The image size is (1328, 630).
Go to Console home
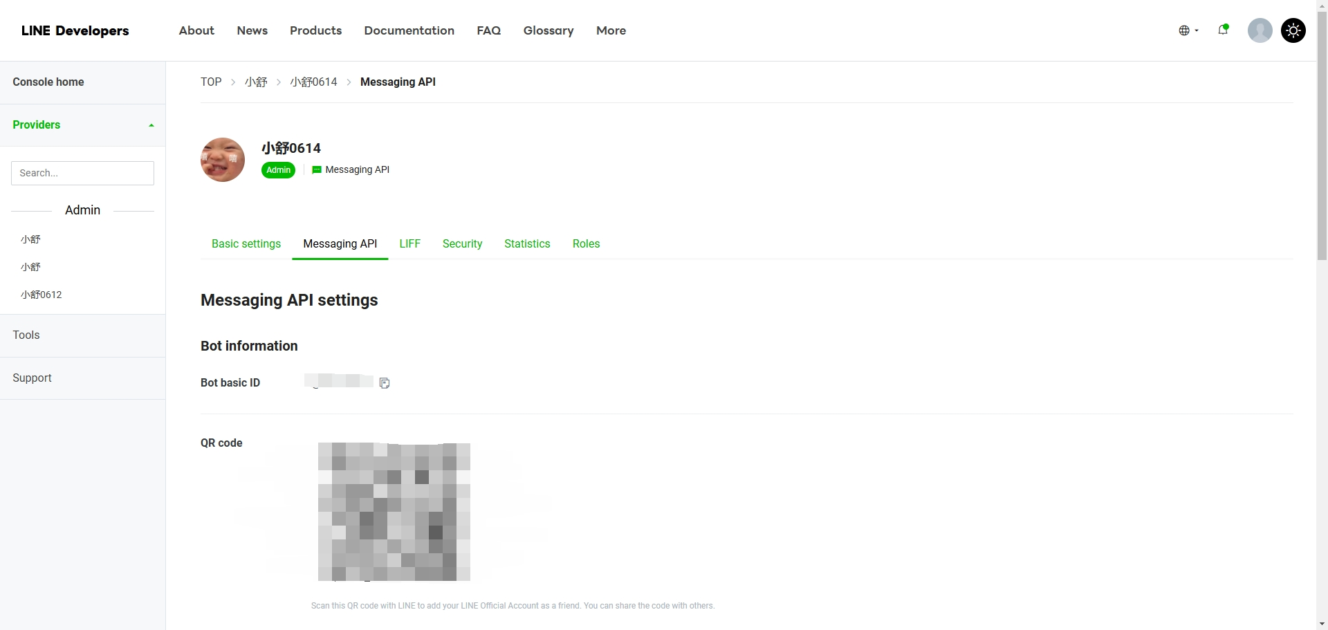click(82, 82)
